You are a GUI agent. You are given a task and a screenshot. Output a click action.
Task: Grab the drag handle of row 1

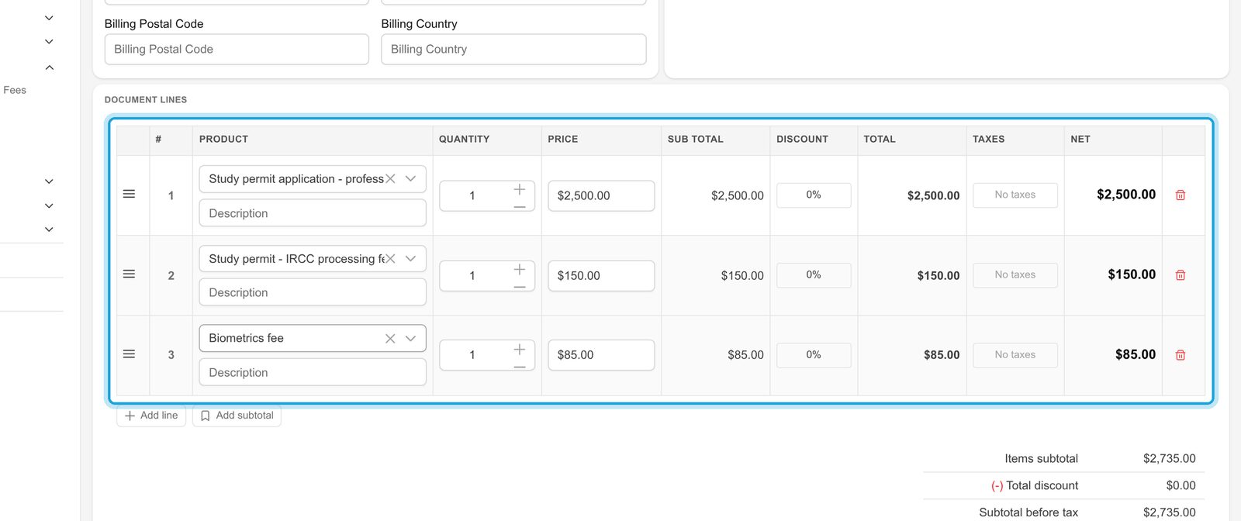pyautogui.click(x=130, y=194)
